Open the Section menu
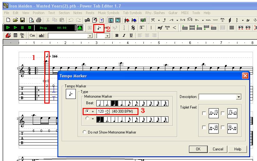The width and height of the screenshot is (257, 161). pos(64,13)
